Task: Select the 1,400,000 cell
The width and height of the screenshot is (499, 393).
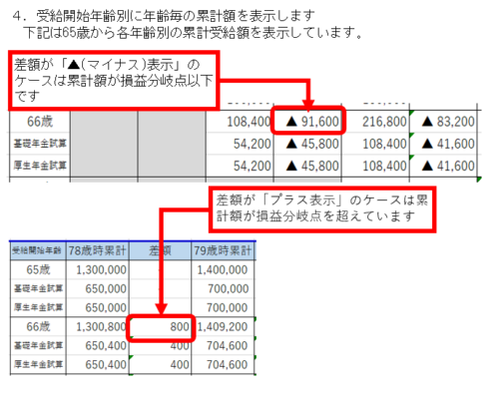Action: (223, 269)
